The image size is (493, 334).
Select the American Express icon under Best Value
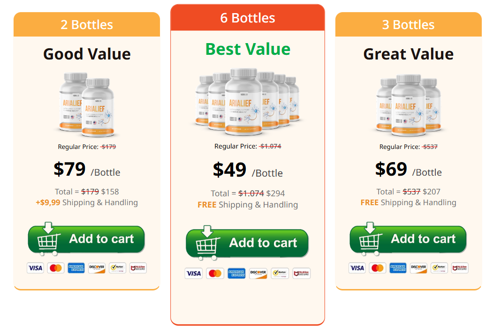236,273
